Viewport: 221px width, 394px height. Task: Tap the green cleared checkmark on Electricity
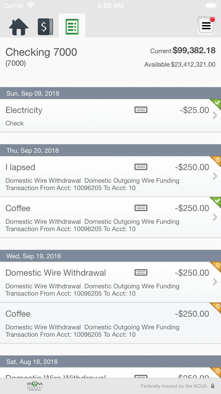click(217, 103)
